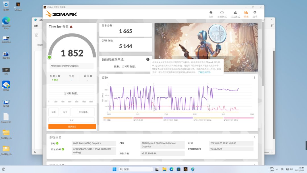Click the validate result button
307x173 pixels.
pyautogui.click(x=71, y=120)
